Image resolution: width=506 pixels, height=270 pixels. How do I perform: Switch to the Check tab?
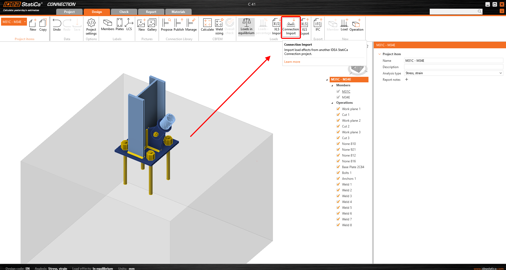[x=124, y=12]
